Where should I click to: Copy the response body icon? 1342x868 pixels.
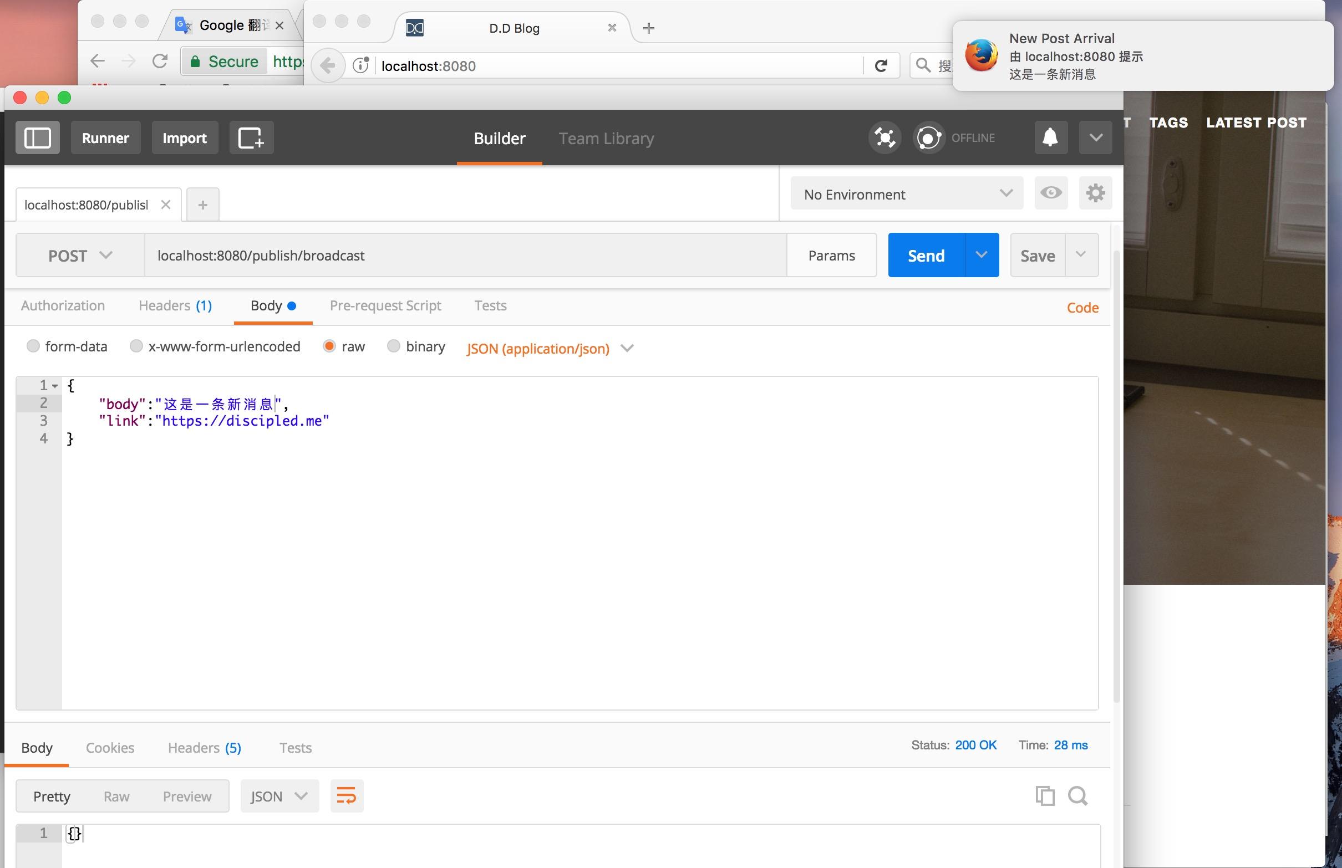[x=1045, y=796]
